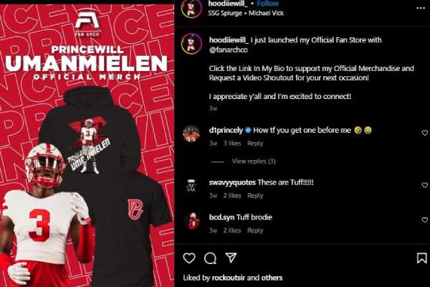Open d1princely's profile picture

click(x=191, y=133)
